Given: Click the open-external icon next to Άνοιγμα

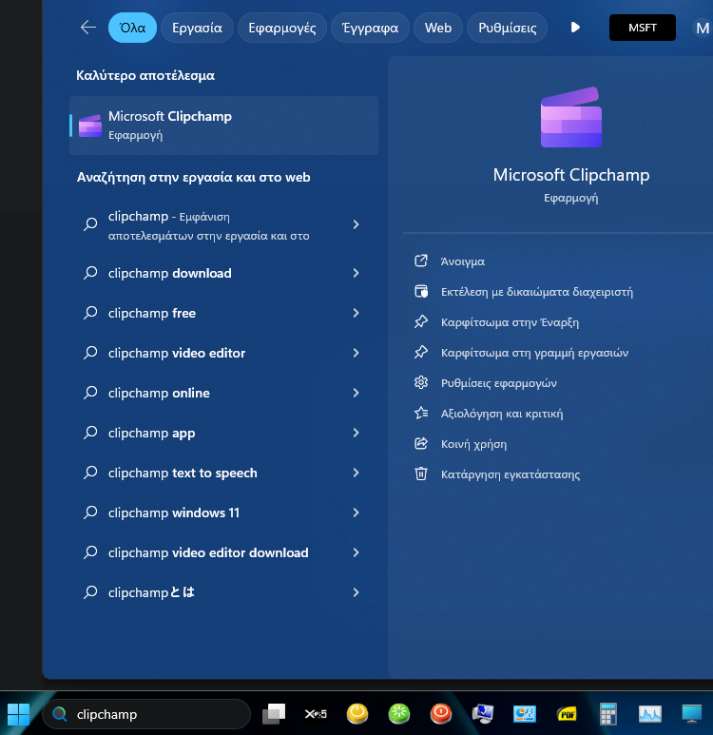Looking at the screenshot, I should pos(421,261).
